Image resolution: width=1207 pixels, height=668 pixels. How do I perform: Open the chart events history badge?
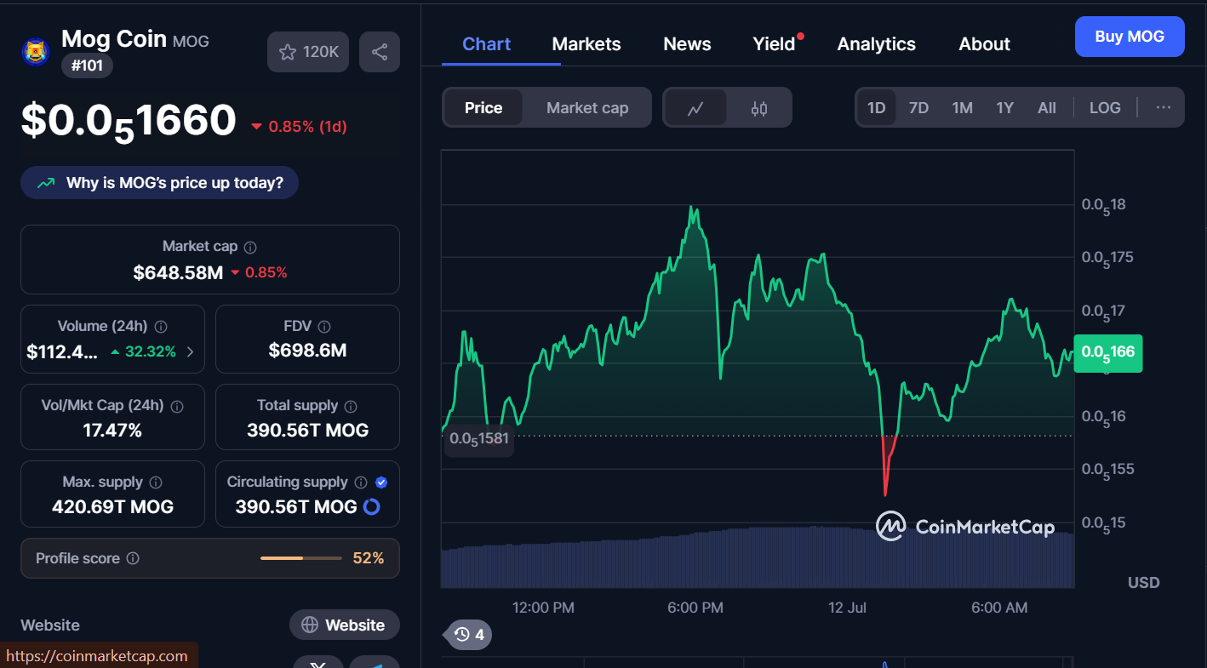coord(469,634)
